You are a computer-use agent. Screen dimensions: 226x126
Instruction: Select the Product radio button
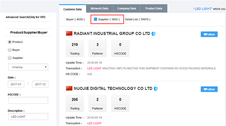(x=10, y=42)
